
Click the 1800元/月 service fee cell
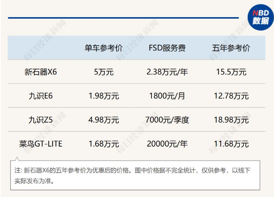[x=167, y=96]
